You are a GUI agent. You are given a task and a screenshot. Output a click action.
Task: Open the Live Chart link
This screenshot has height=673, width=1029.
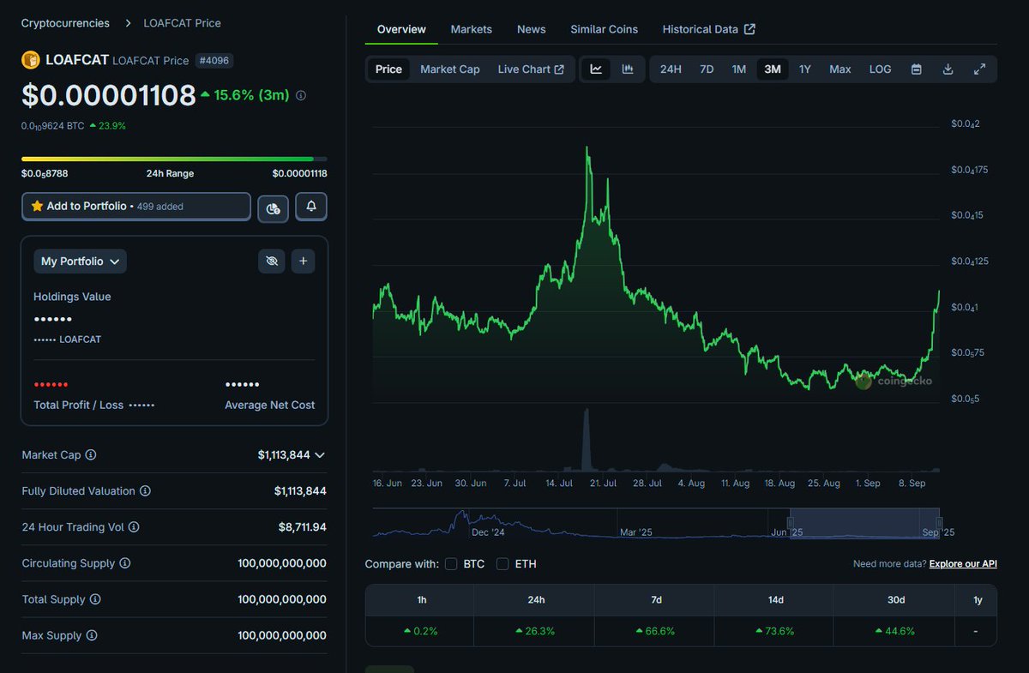[x=531, y=69]
